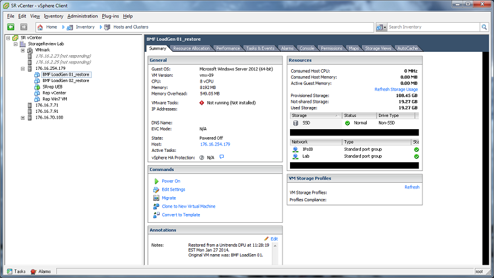Select the SSD datastore row
Screen dimensions: 494x278
(x=354, y=123)
